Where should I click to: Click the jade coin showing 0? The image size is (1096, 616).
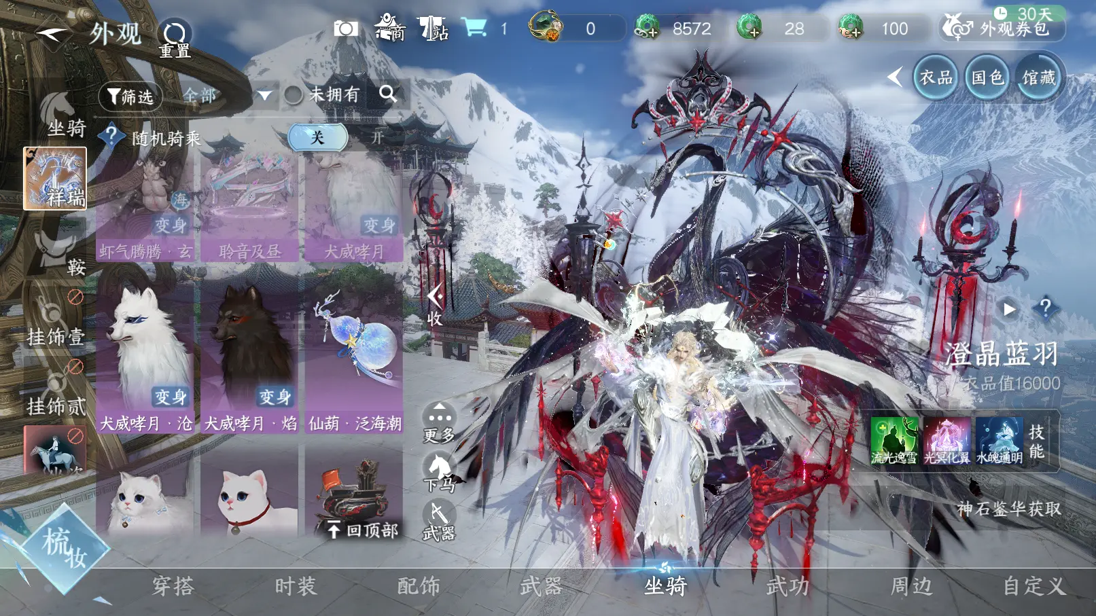pyautogui.click(x=546, y=26)
